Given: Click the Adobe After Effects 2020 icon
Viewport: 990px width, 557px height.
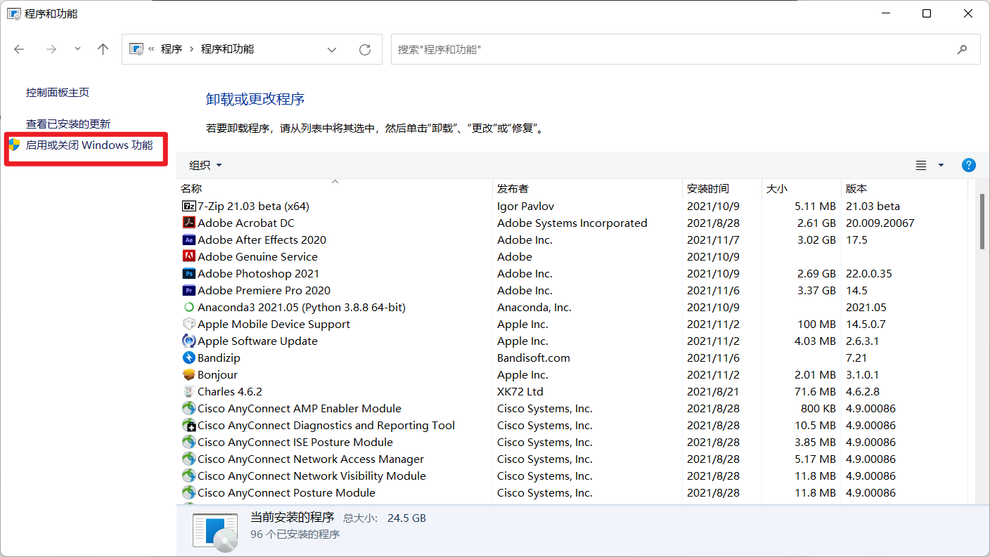Looking at the screenshot, I should tap(188, 240).
